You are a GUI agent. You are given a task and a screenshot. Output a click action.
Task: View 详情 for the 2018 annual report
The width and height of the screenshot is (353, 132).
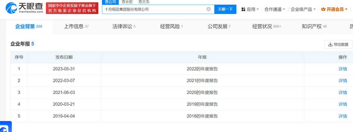click(343, 116)
